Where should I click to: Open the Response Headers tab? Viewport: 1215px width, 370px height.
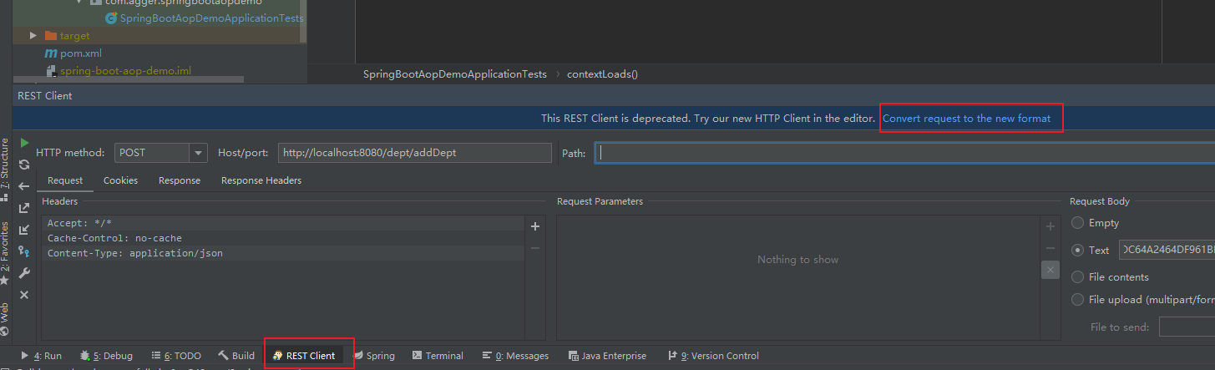pos(261,180)
